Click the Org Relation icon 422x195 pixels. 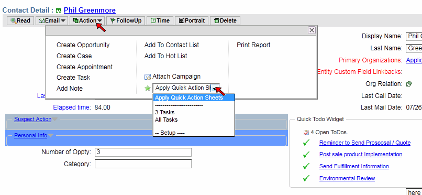(x=408, y=84)
